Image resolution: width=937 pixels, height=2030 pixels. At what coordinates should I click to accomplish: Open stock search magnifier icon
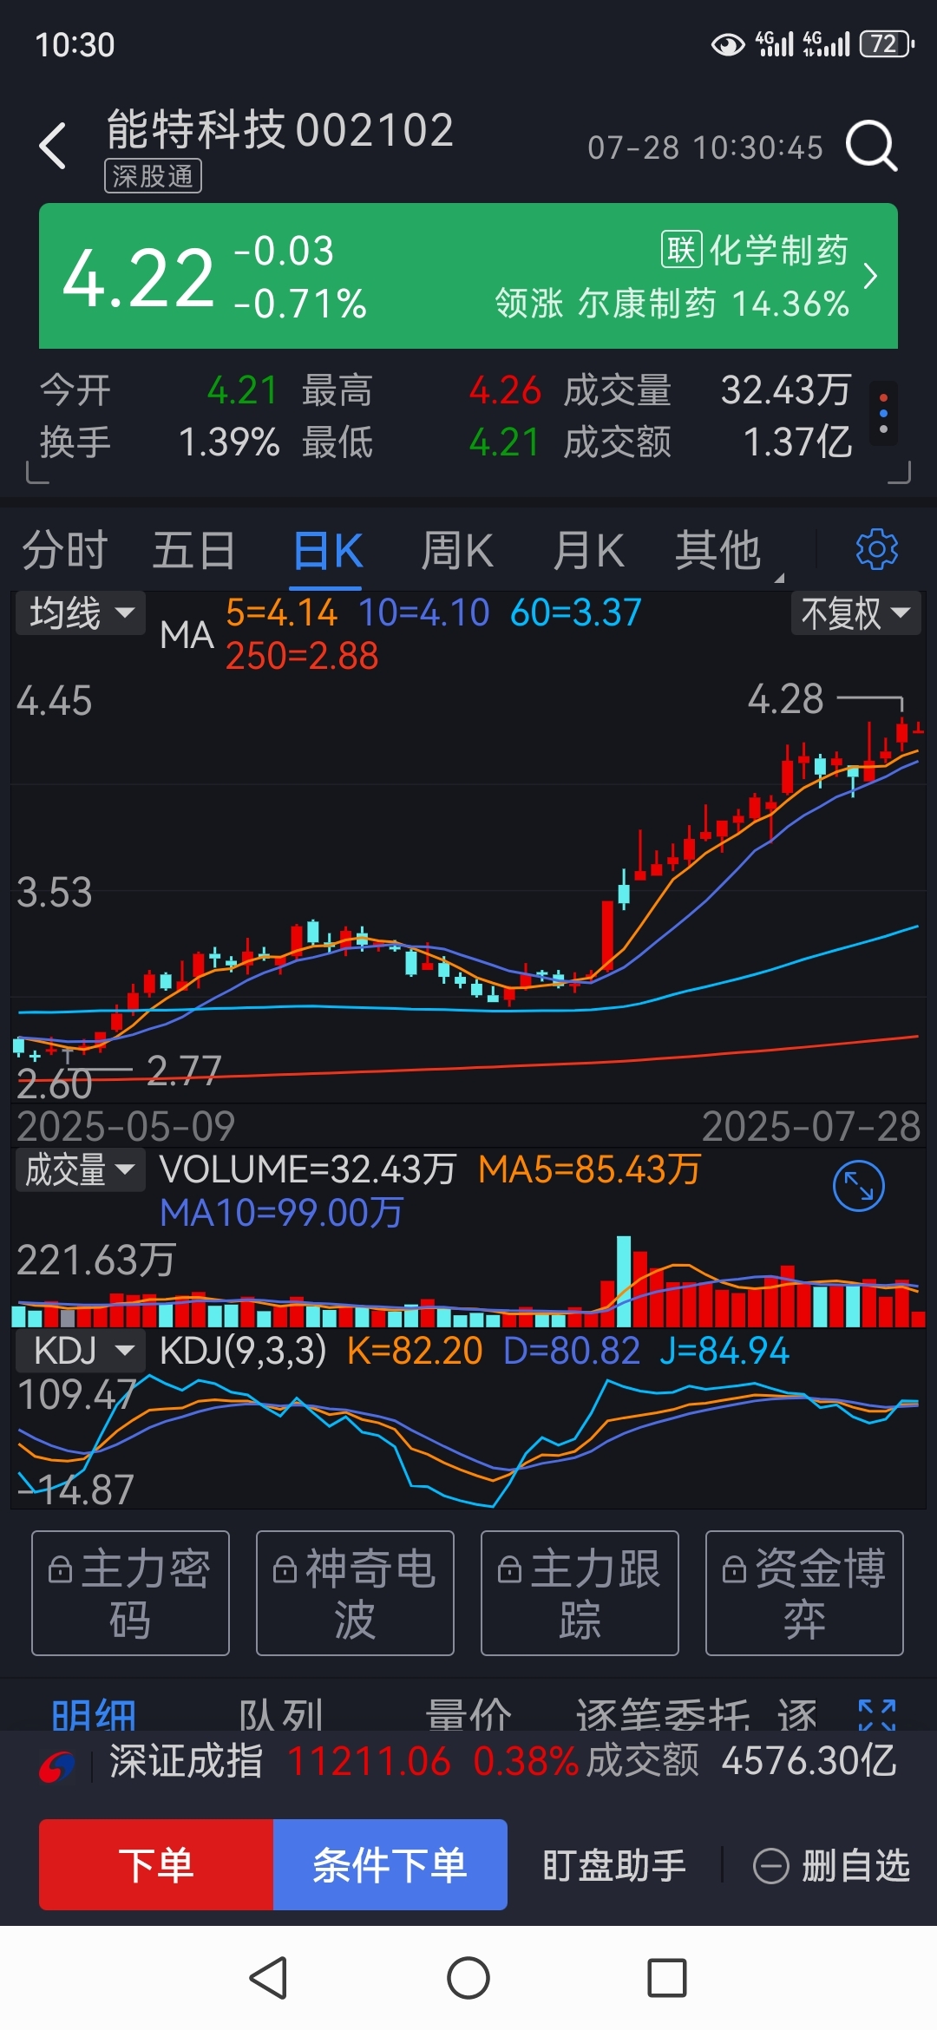coord(871,146)
